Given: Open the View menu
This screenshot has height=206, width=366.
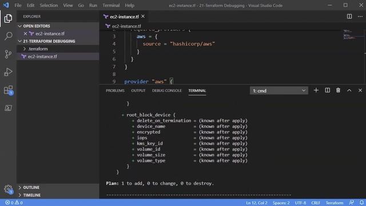Looking at the screenshot, I should coord(68,5).
